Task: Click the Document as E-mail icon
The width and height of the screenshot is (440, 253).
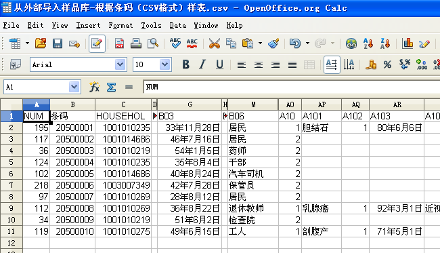Action: click(x=74, y=44)
